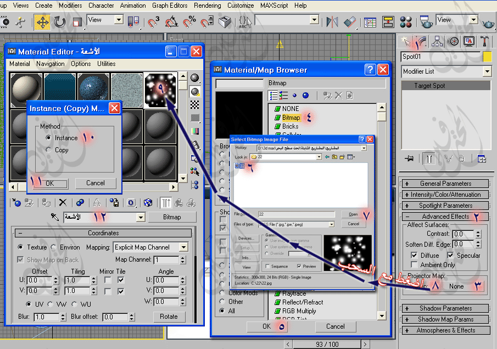Click the Blur value input field
497x349 pixels.
tap(47, 317)
